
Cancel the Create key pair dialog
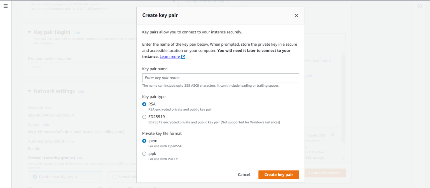pos(244,175)
